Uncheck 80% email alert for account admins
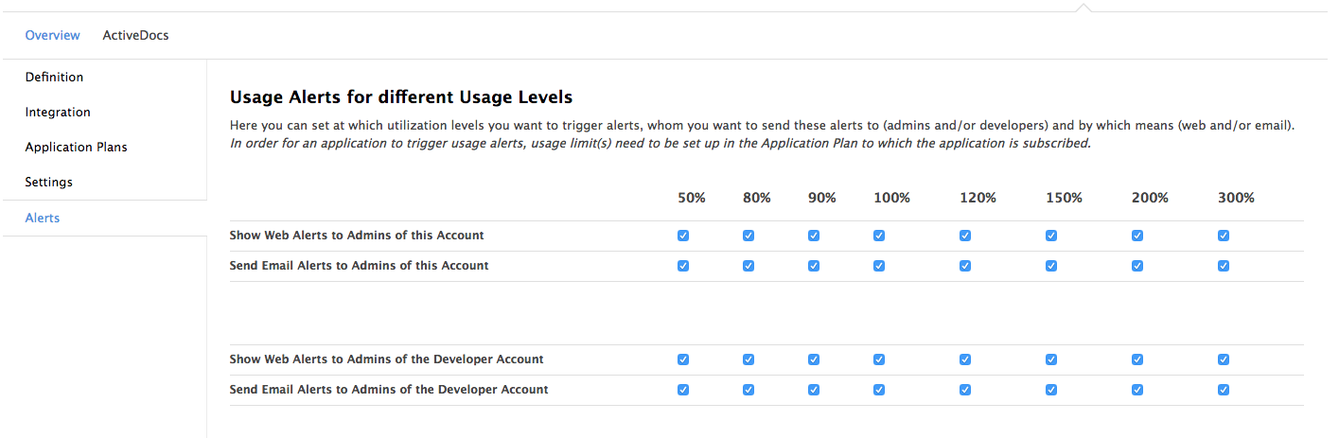The image size is (1339, 438). [x=749, y=266]
